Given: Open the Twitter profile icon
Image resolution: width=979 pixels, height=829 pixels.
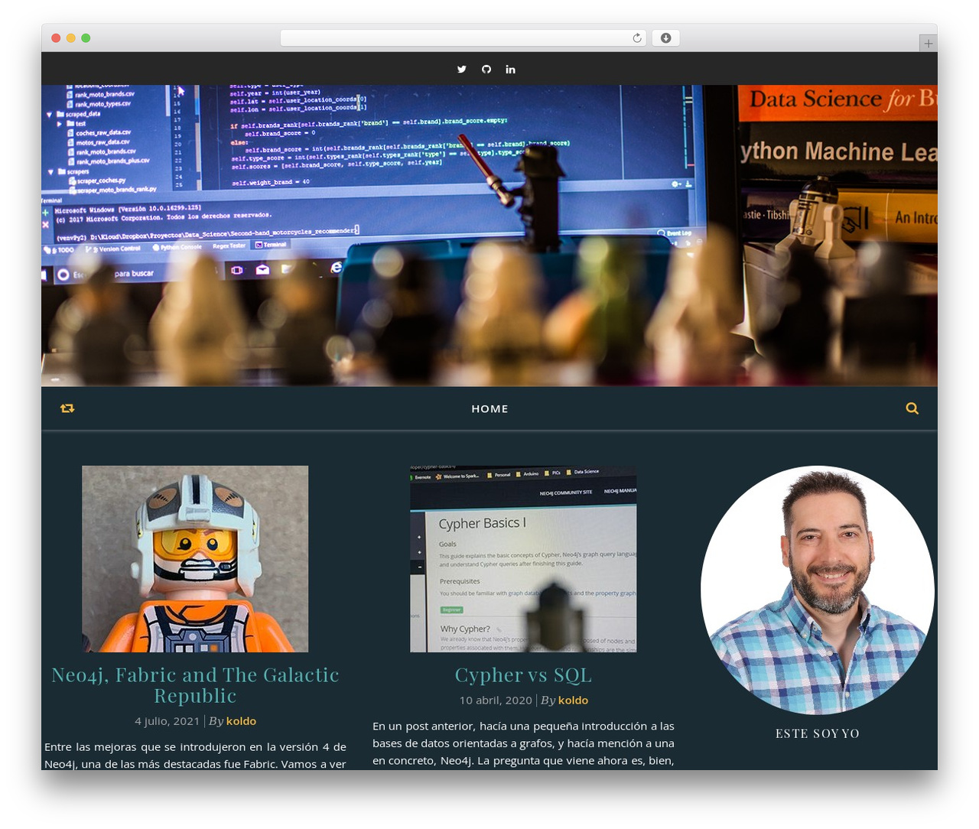Looking at the screenshot, I should pyautogui.click(x=462, y=69).
